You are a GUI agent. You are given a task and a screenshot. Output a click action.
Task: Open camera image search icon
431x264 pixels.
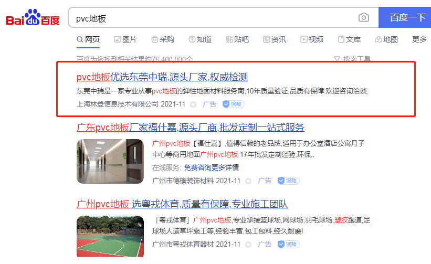[x=363, y=17]
